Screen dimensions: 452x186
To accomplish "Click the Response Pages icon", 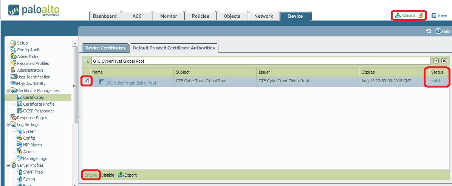I will tap(13, 117).
